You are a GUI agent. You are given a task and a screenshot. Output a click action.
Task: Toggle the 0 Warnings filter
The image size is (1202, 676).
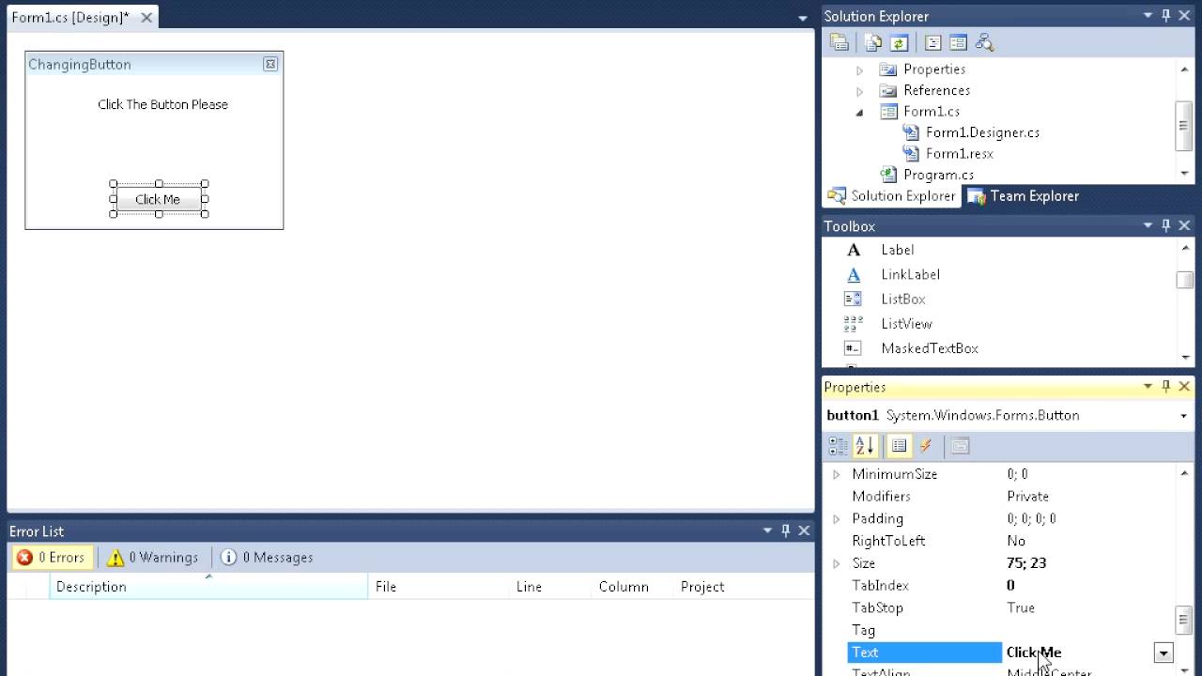coord(152,558)
